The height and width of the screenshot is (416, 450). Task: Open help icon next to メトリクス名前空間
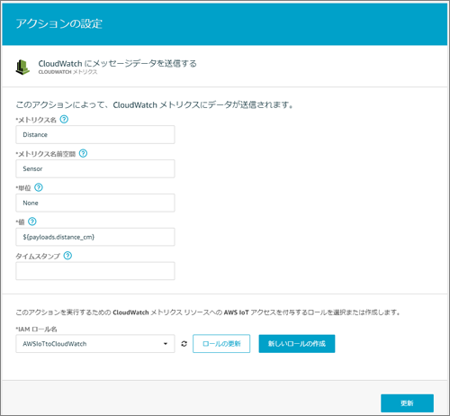point(83,153)
